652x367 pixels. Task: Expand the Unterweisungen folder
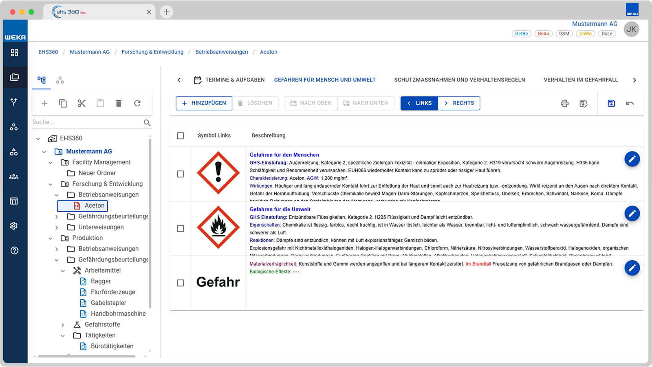tap(57, 227)
